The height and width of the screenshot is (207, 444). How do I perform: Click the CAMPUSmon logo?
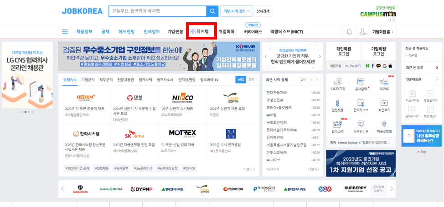[x=378, y=14]
